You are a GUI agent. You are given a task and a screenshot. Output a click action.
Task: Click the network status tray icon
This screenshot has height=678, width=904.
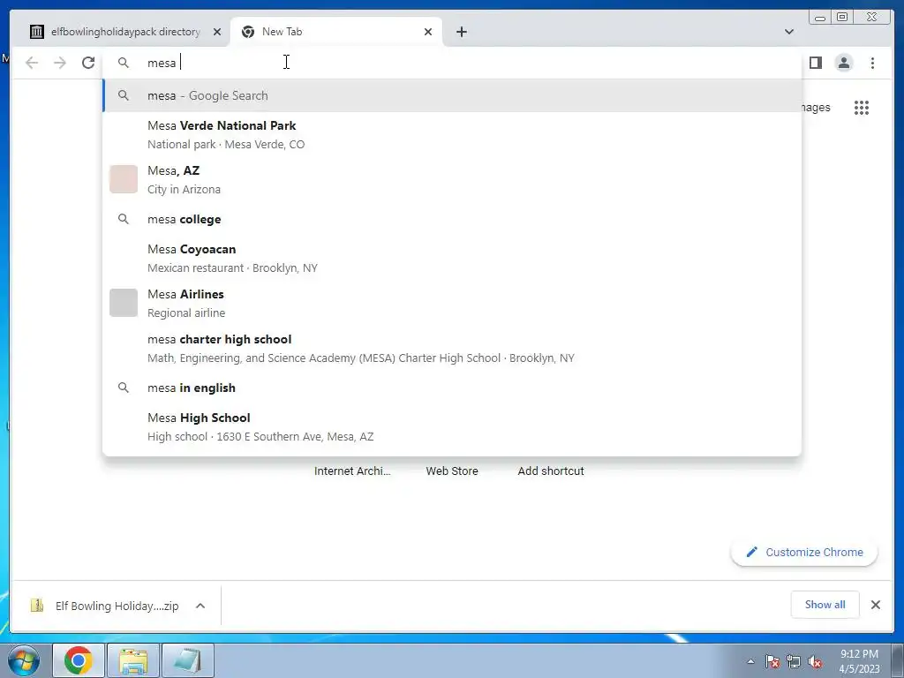pyautogui.click(x=794, y=661)
